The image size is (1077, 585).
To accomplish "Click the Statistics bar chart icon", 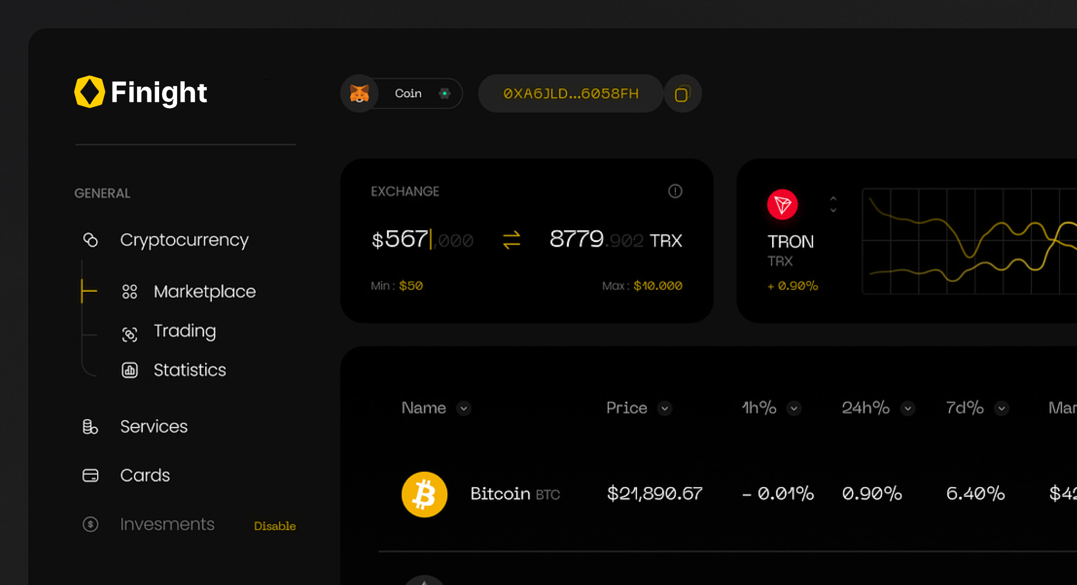I will pyautogui.click(x=130, y=371).
